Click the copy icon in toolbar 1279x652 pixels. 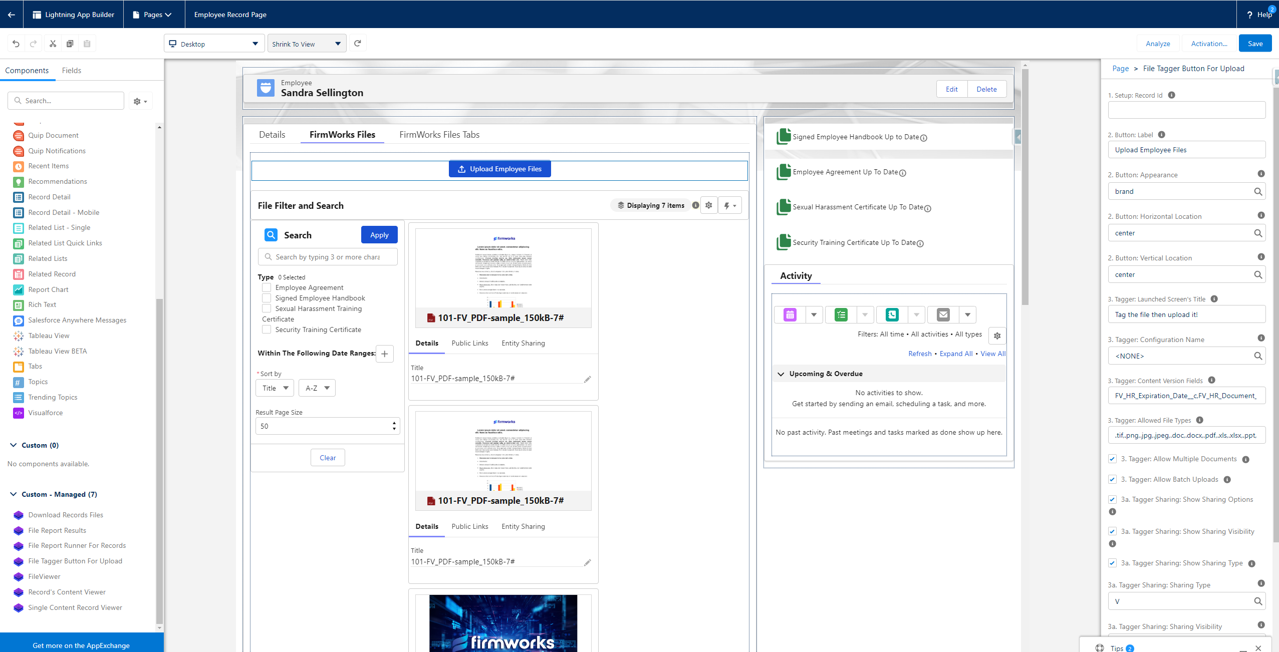[70, 44]
